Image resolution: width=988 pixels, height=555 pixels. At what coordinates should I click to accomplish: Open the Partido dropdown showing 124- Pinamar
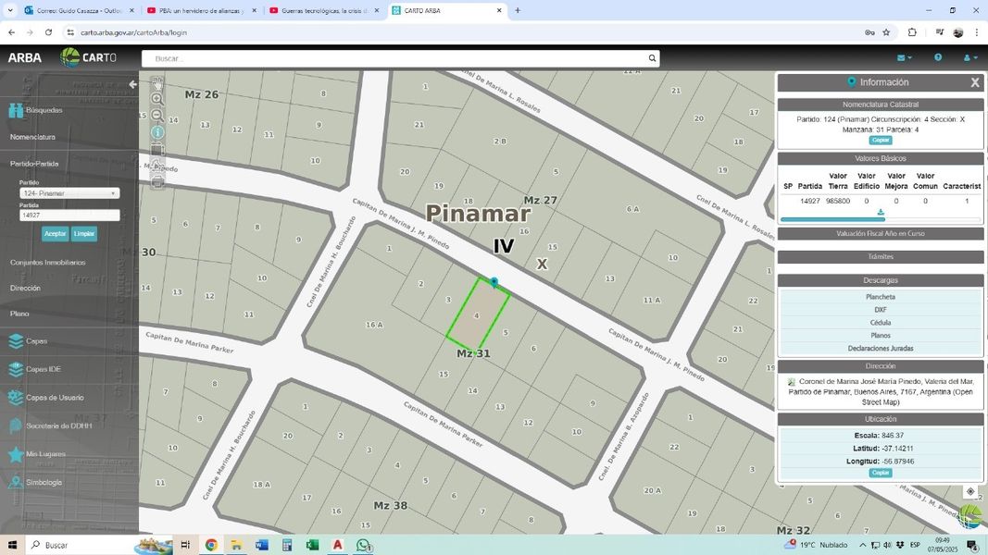point(69,193)
